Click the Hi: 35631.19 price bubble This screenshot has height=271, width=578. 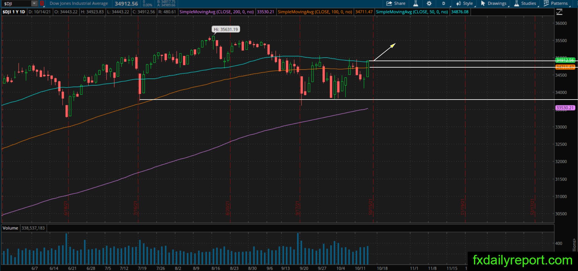coord(226,29)
